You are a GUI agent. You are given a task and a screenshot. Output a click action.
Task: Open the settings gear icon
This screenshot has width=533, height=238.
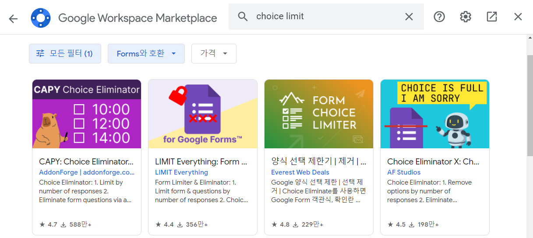point(465,17)
